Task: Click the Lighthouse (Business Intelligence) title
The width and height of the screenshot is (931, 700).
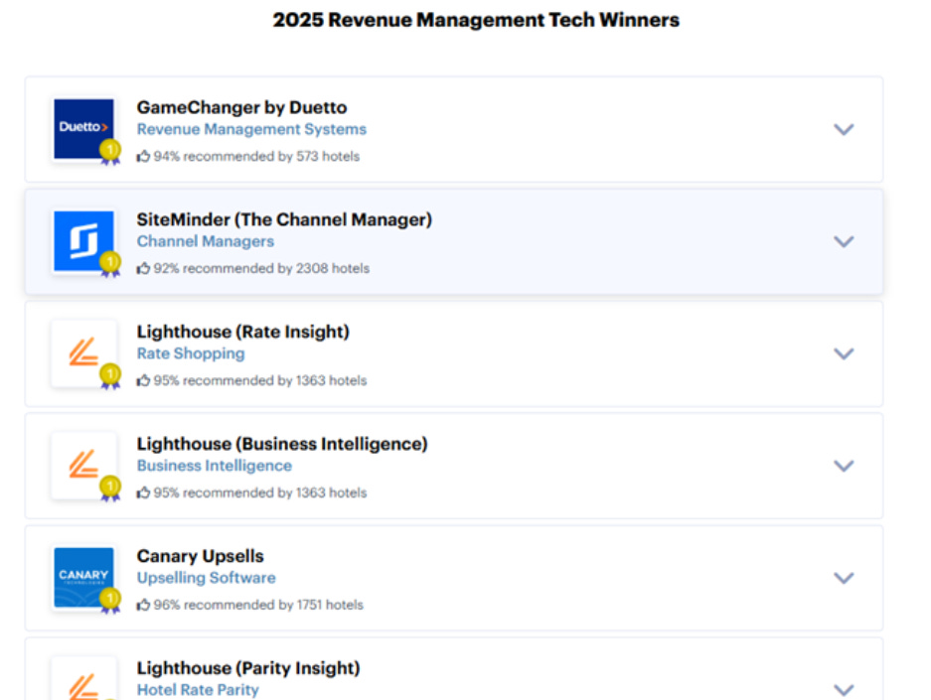Action: [x=282, y=444]
